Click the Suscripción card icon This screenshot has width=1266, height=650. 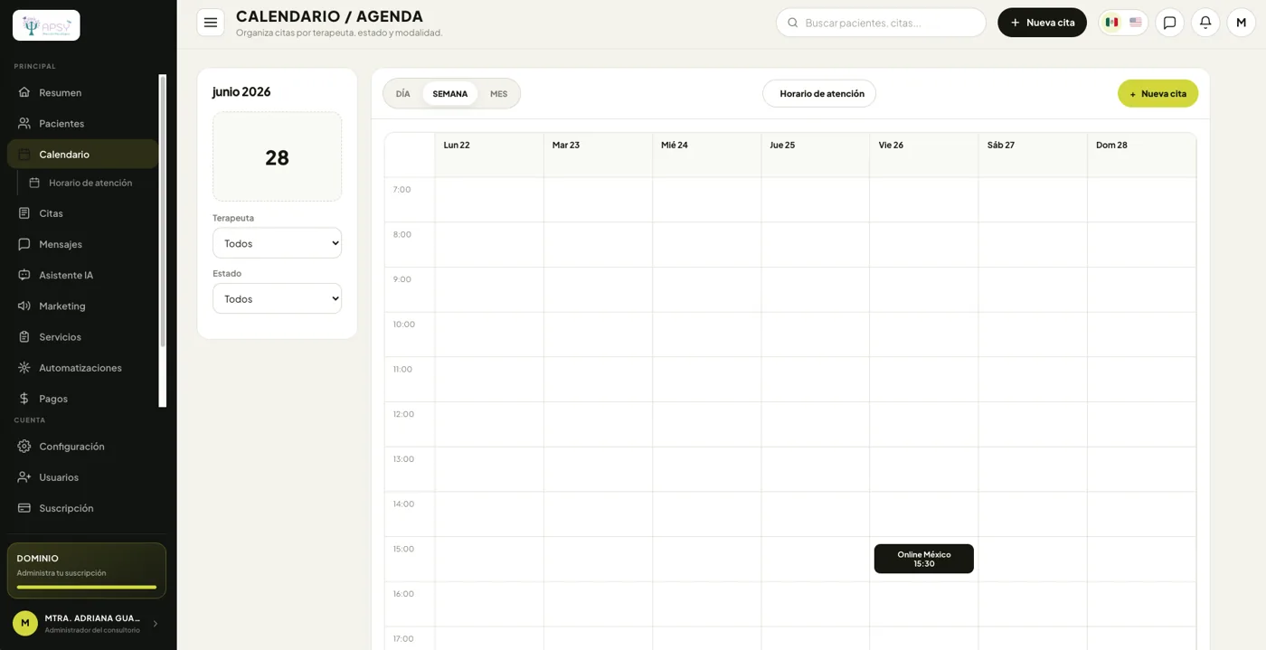[x=24, y=507]
